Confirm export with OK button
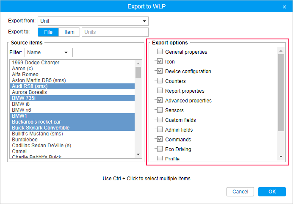 (272, 192)
